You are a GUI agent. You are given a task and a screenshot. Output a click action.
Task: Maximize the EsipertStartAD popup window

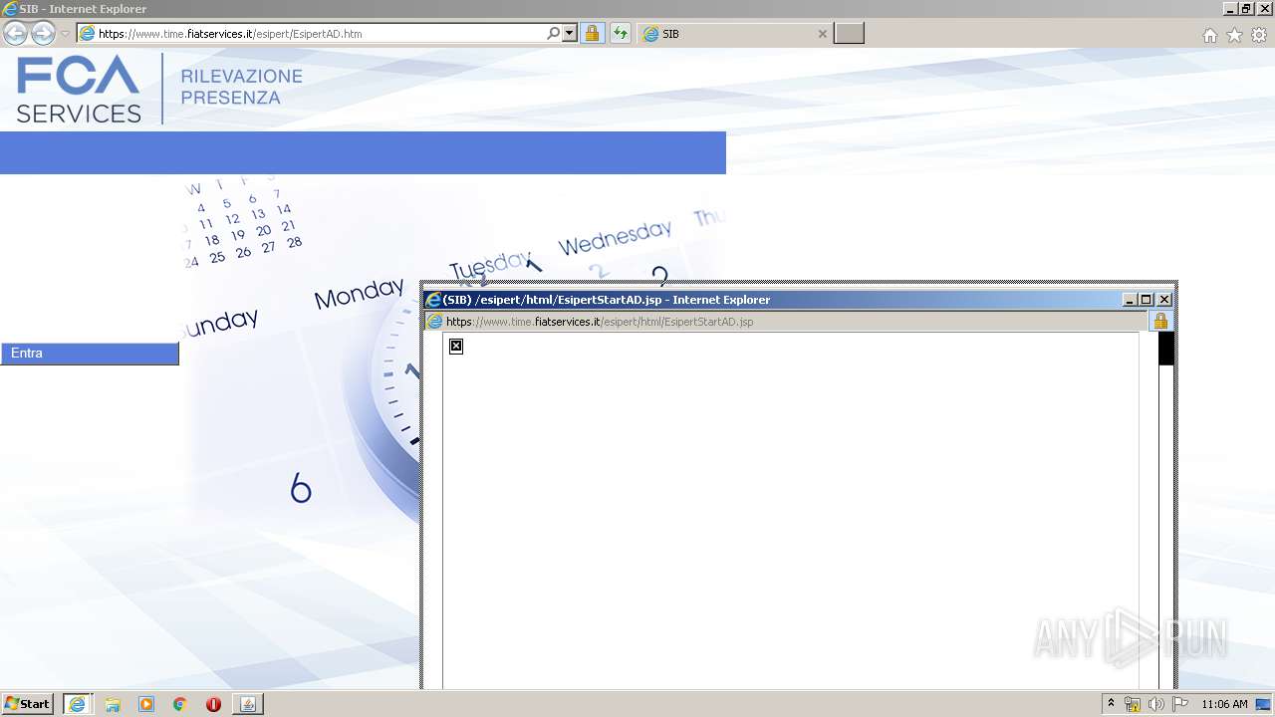1147,300
